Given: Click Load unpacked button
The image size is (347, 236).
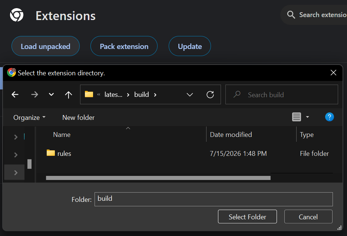Looking at the screenshot, I should tap(46, 46).
